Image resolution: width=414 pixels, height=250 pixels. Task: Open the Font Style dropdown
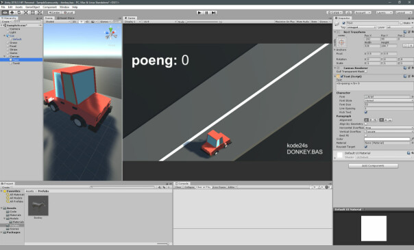click(389, 100)
